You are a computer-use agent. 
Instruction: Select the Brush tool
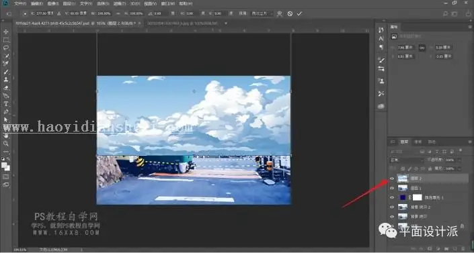(6, 72)
